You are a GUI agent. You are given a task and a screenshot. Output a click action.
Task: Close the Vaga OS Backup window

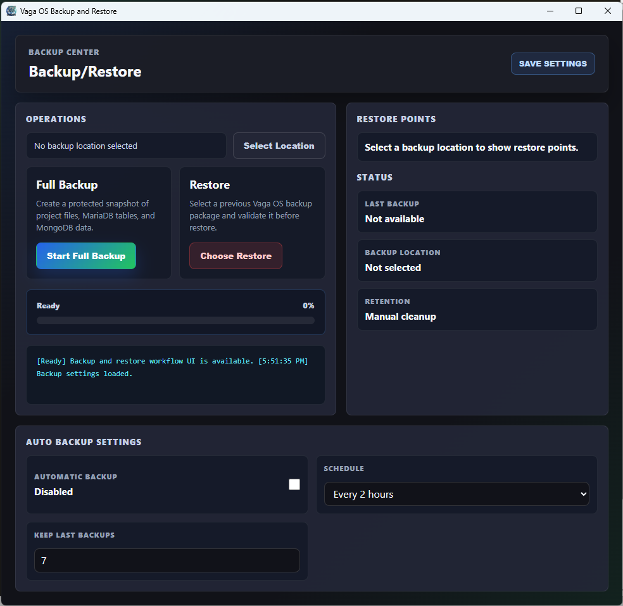[x=608, y=11]
